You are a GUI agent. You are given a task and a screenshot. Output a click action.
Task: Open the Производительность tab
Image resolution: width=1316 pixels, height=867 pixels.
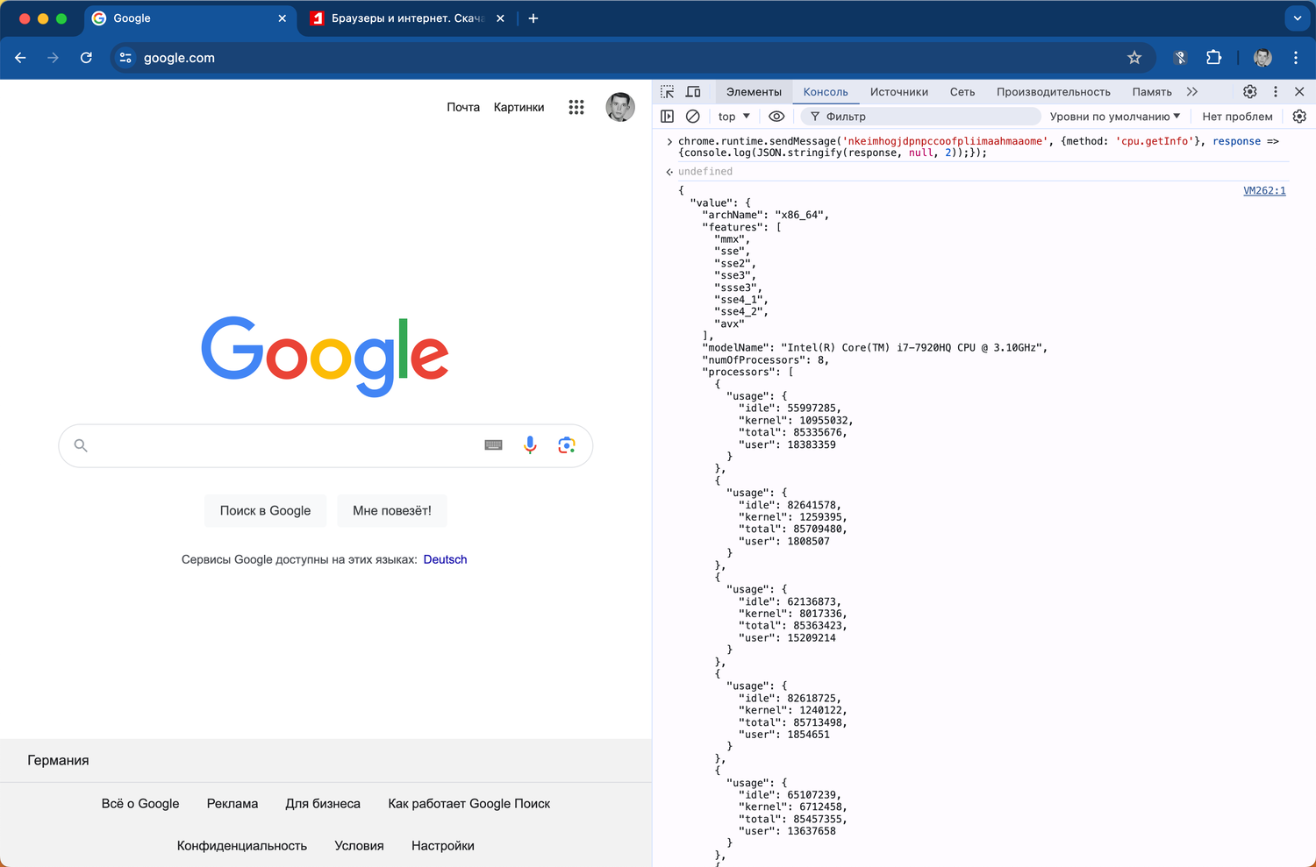click(1054, 92)
